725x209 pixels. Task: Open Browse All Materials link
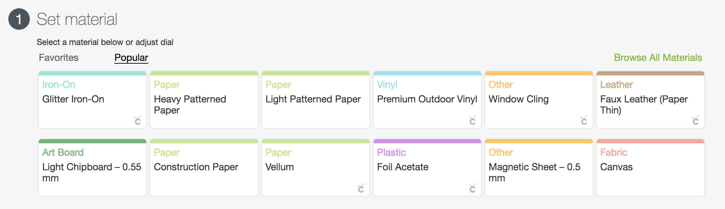point(658,57)
